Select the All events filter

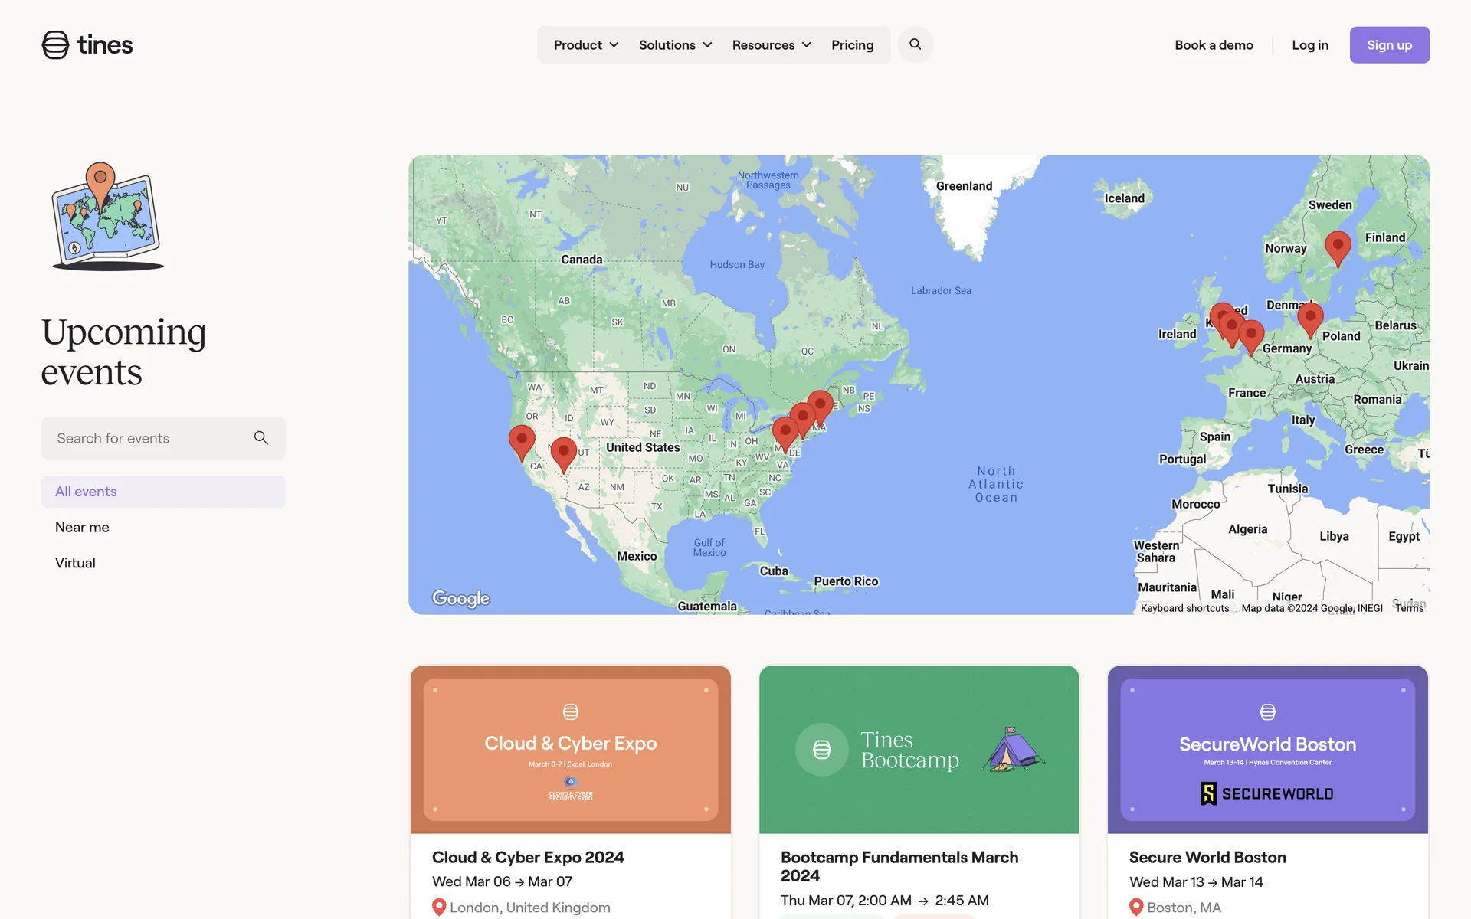coord(86,492)
